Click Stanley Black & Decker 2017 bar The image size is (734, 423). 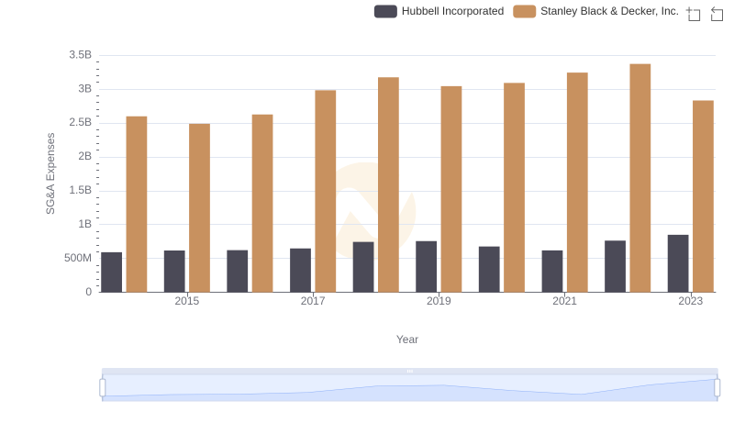coord(326,191)
